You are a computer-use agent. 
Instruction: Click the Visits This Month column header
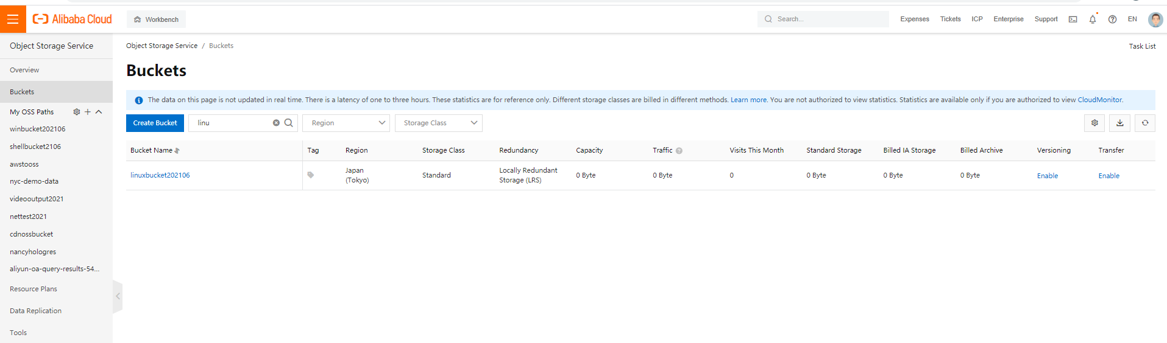click(x=756, y=150)
